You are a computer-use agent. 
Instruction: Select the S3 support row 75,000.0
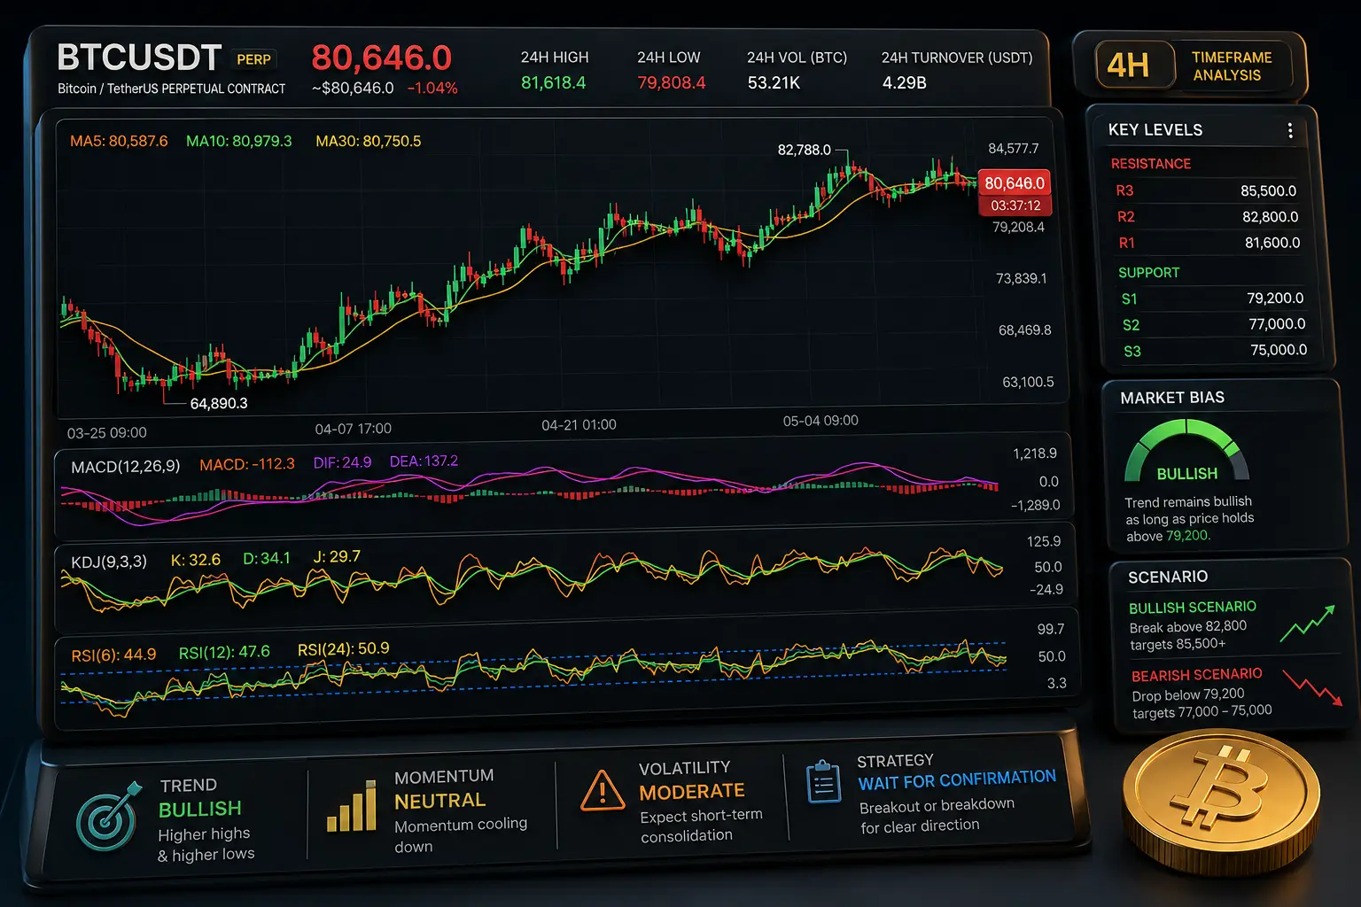tap(1216, 351)
